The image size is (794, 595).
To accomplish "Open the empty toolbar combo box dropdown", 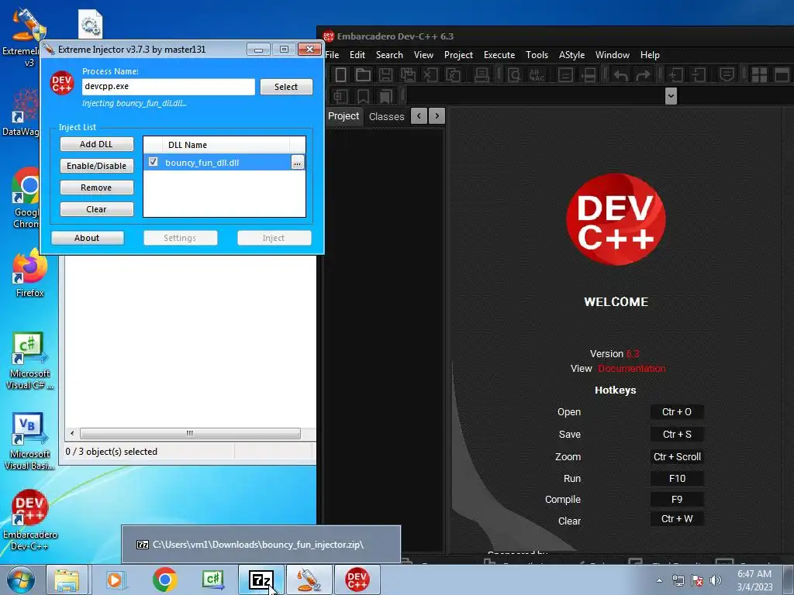I will pyautogui.click(x=671, y=95).
